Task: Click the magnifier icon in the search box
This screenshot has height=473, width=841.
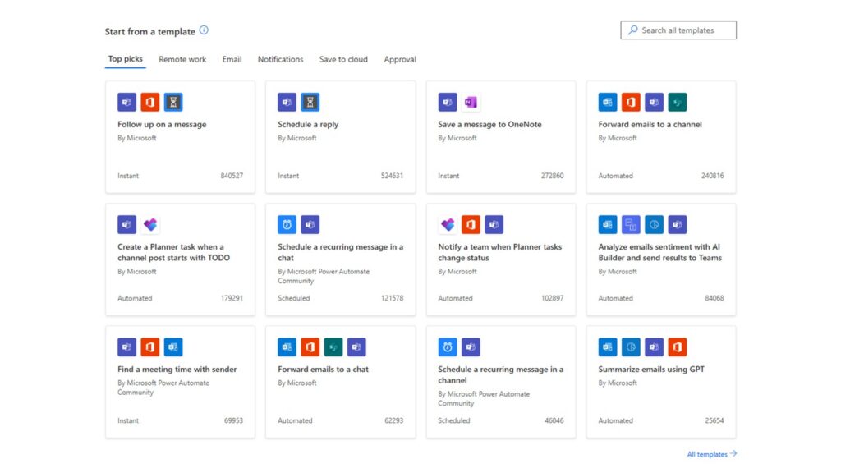Action: [633, 30]
